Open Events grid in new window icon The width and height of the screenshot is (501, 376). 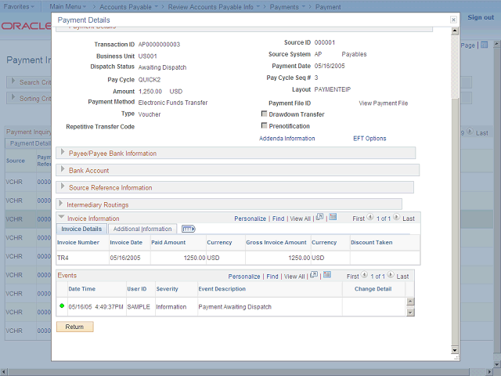tap(314, 275)
